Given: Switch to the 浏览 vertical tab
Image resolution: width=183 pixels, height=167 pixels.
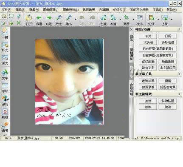Looking at the screenshot, I should pyautogui.click(x=132, y=38).
